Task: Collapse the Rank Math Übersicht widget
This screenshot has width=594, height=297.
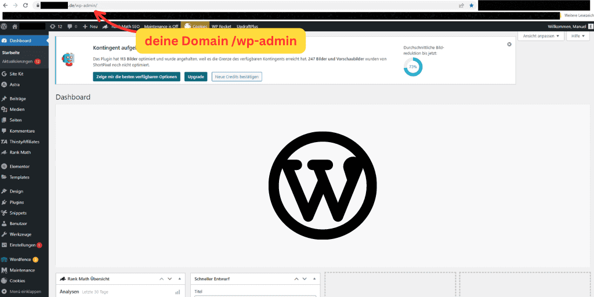Action: point(180,279)
